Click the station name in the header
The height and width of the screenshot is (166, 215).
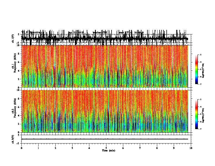[100, 33]
